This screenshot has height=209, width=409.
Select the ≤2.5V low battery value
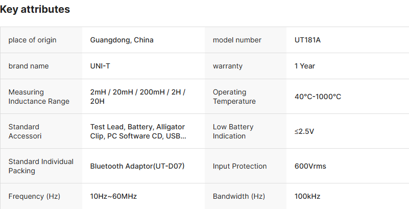(x=304, y=131)
